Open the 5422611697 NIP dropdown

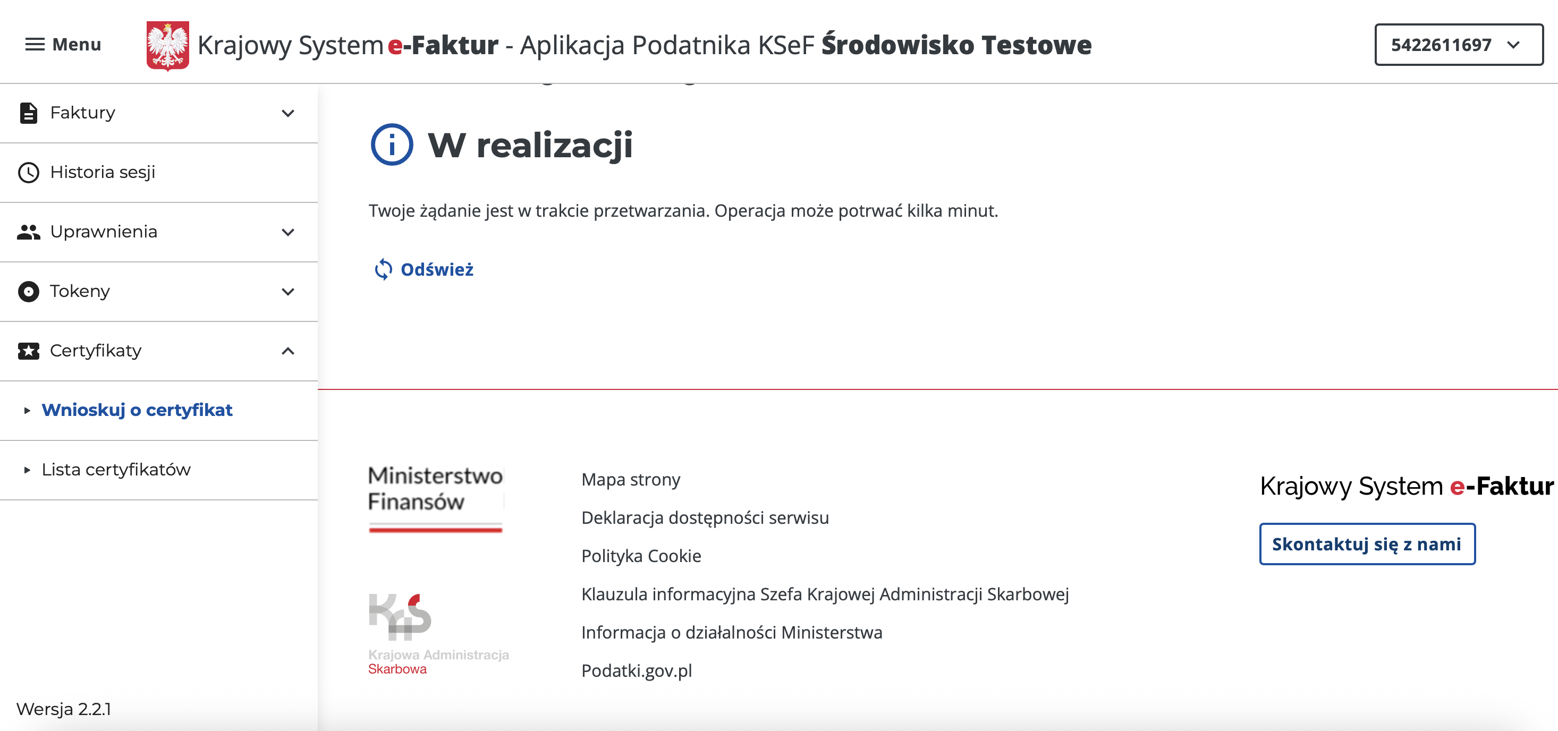1458,45
